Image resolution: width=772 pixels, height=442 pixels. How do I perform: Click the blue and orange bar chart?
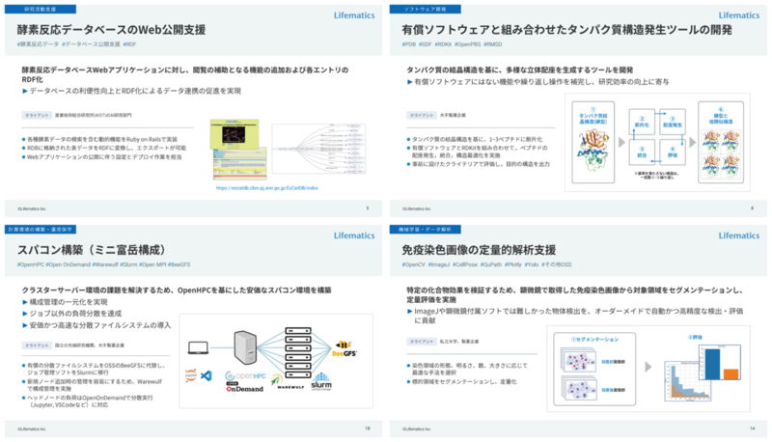point(719,363)
